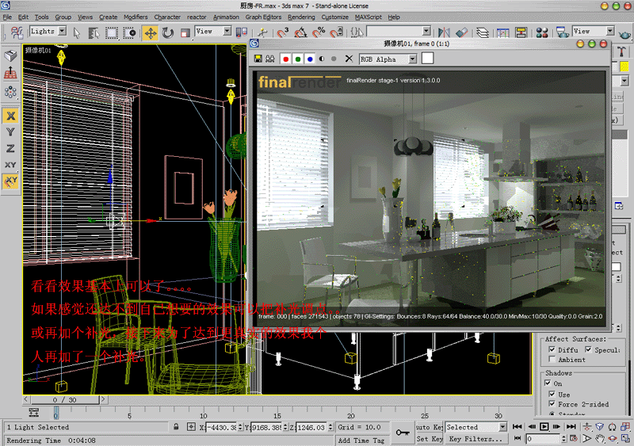Click the save bitmap icon in render window
The width and height of the screenshot is (634, 446).
pos(258,59)
